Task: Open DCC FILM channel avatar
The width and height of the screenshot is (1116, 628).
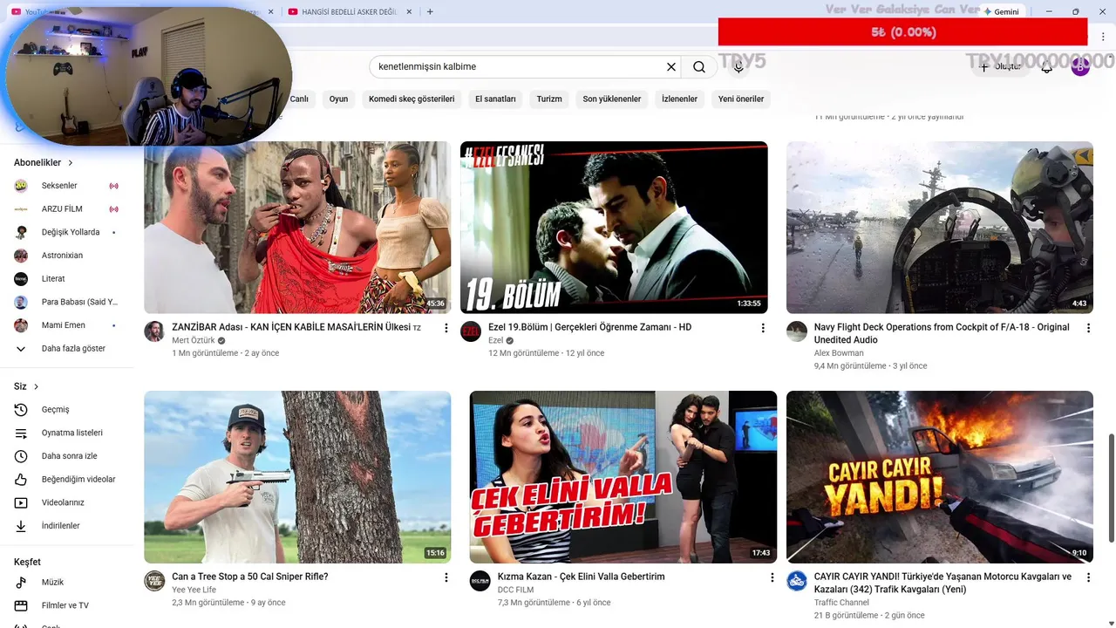Action: (480, 581)
